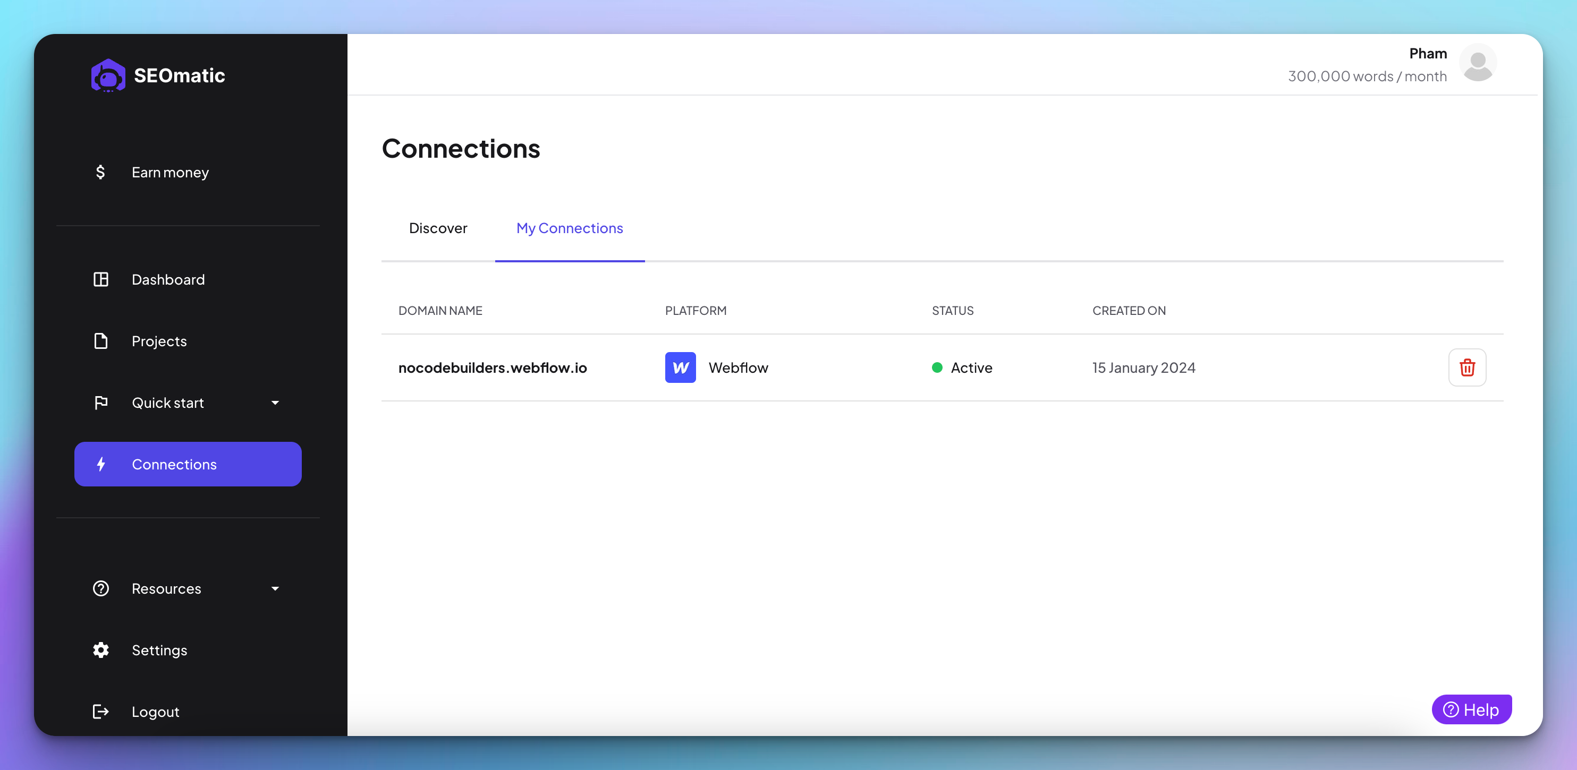Viewport: 1577px width, 770px height.
Task: Delete nocodebuilders.webflow.io connection with trash icon
Action: [x=1467, y=367]
